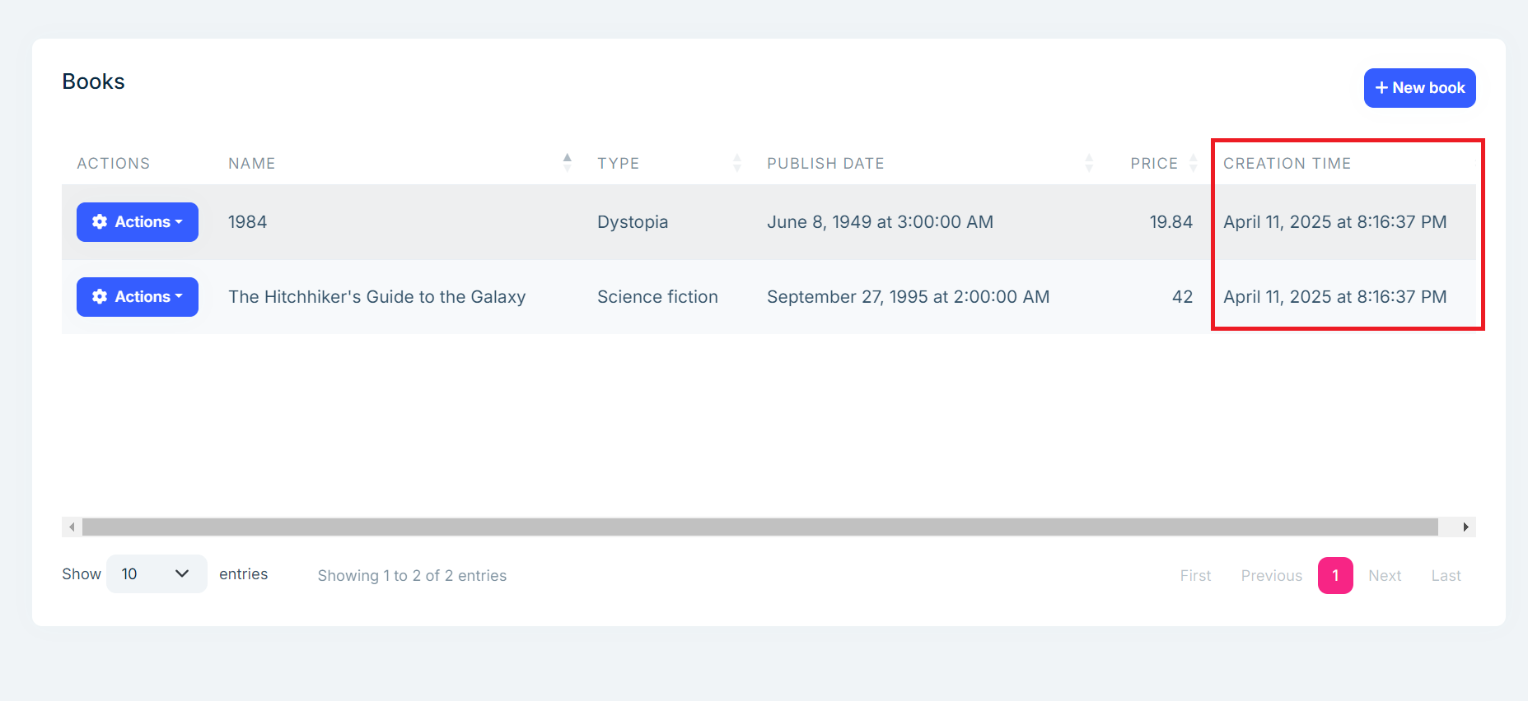Click the horizontal scrollbar right arrow
1528x701 pixels.
tap(1465, 527)
